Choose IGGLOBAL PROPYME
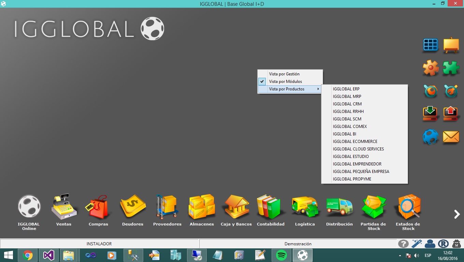The height and width of the screenshot is (262, 464). (x=364, y=179)
